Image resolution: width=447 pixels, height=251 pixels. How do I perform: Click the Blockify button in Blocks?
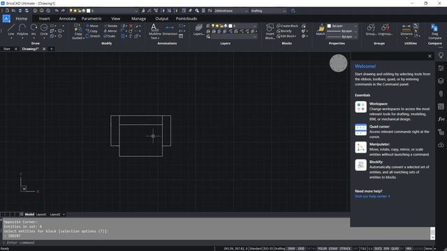[284, 31]
